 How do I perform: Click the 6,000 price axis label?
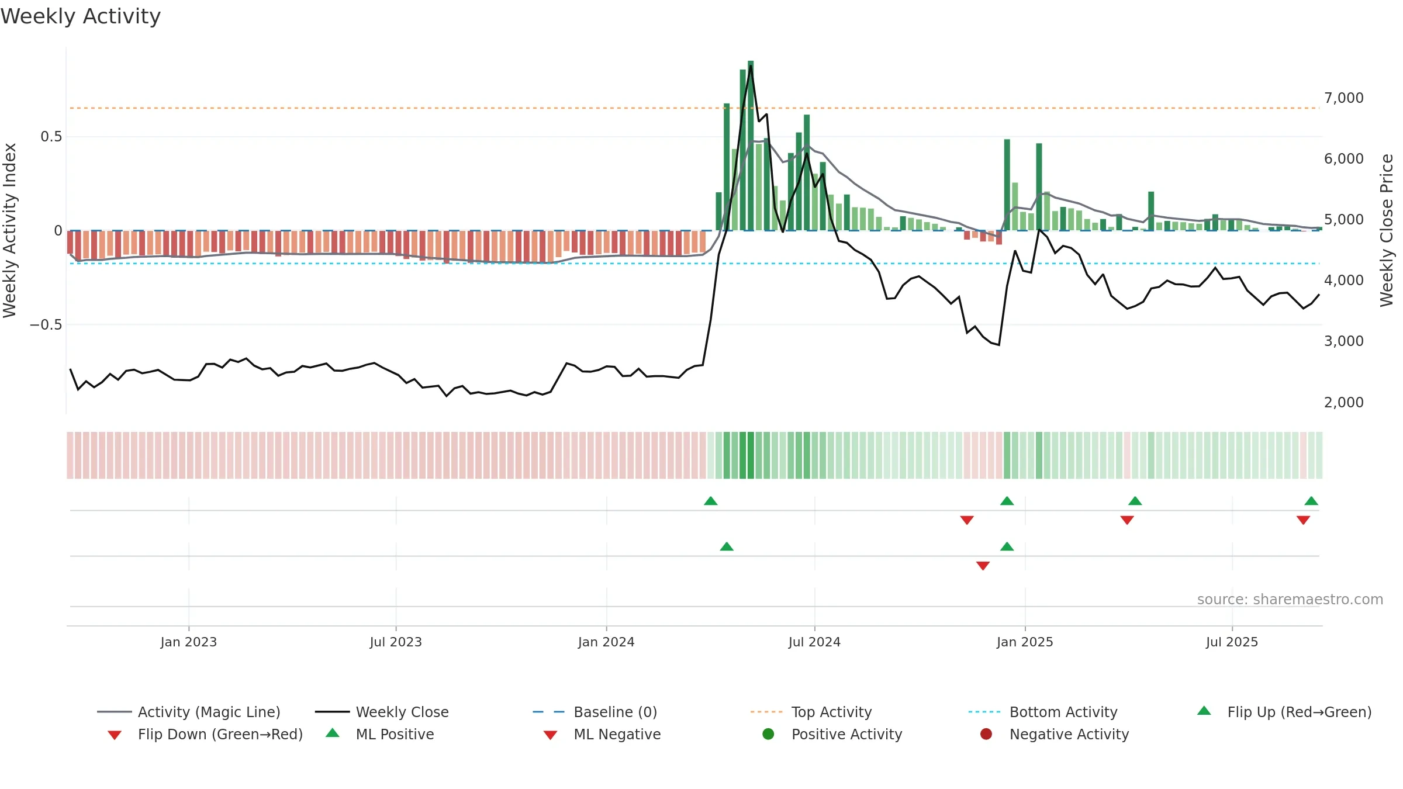coord(1344,158)
